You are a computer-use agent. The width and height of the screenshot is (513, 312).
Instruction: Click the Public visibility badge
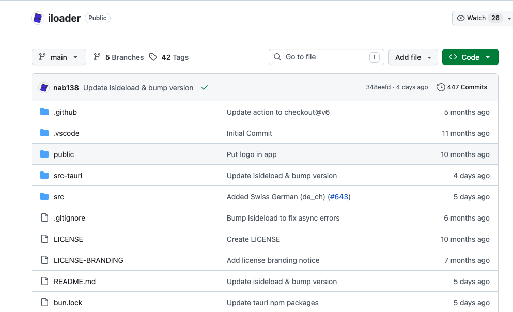(98, 18)
